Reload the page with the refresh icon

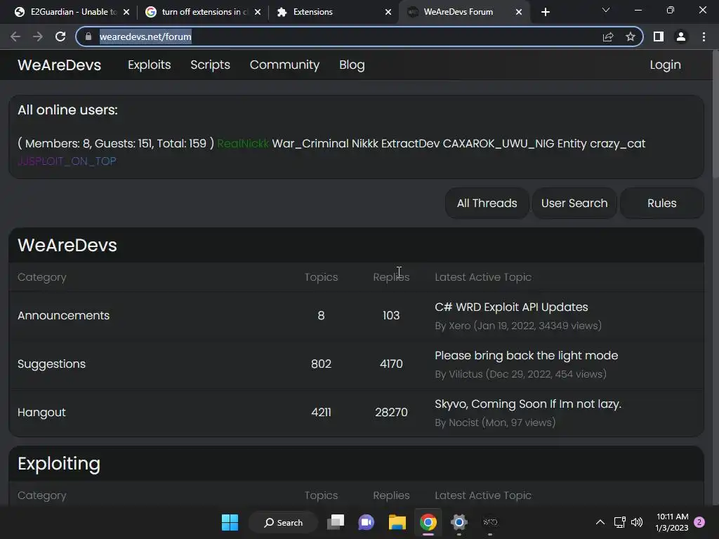coord(60,36)
